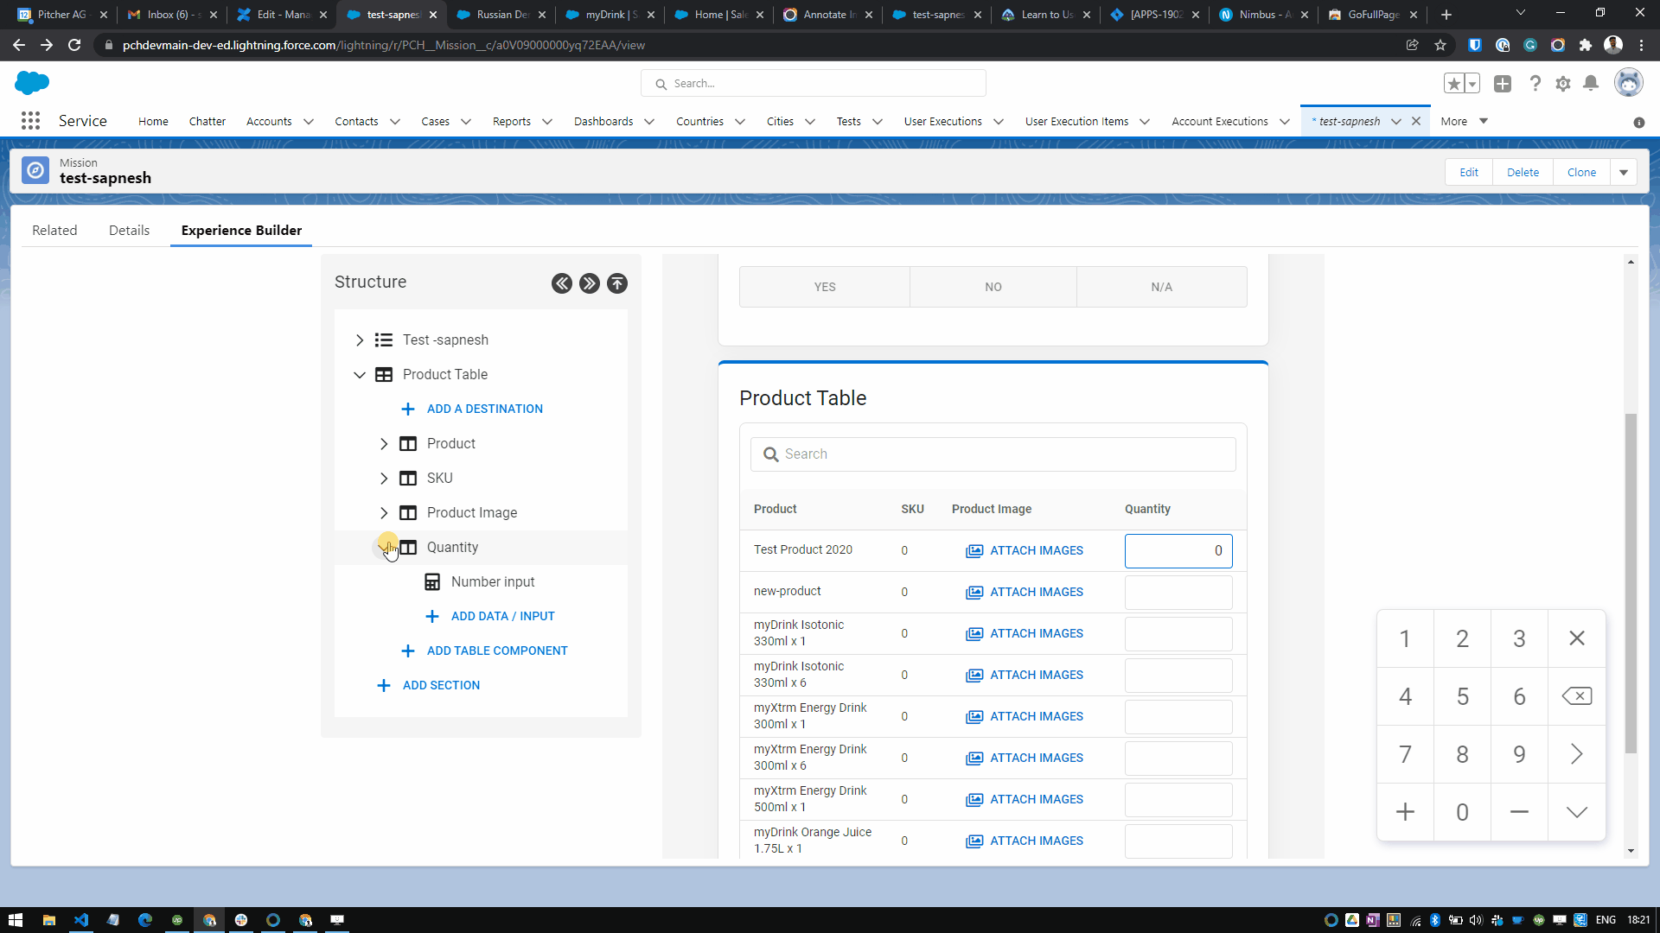Viewport: 1660px width, 933px height.
Task: Click the Product Table search field
Action: point(993,454)
